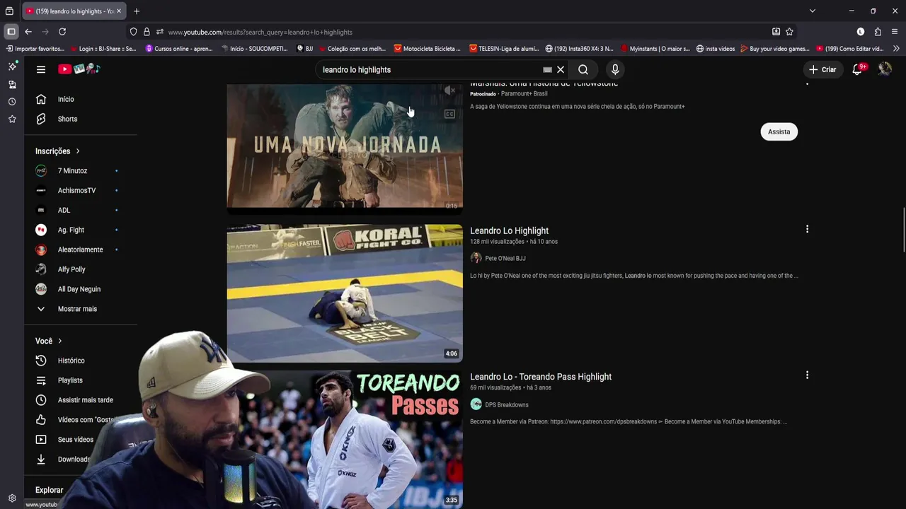Expand the Você section chevron

(59, 341)
